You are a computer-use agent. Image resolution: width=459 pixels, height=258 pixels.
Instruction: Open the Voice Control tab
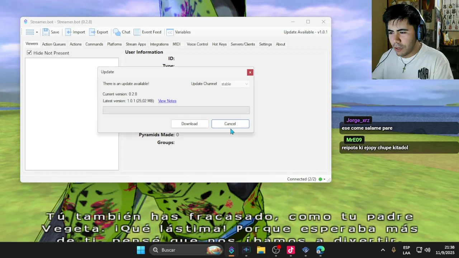point(197,44)
